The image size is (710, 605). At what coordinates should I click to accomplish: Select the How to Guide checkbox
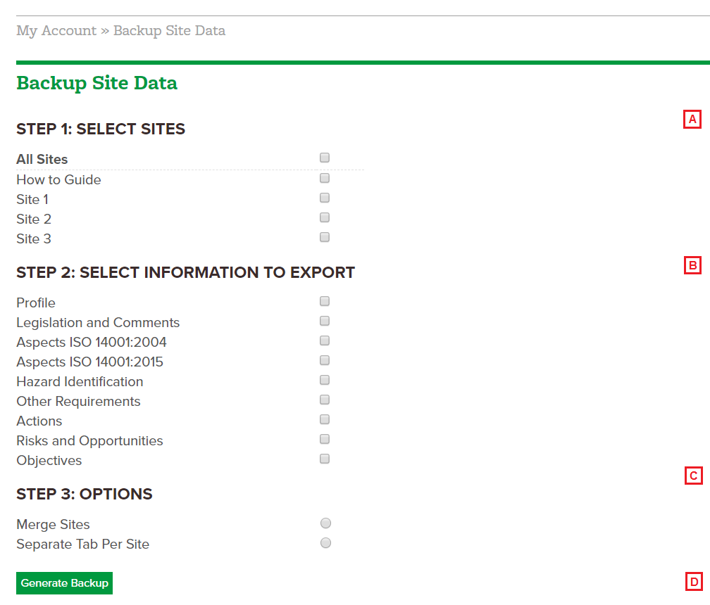click(325, 178)
